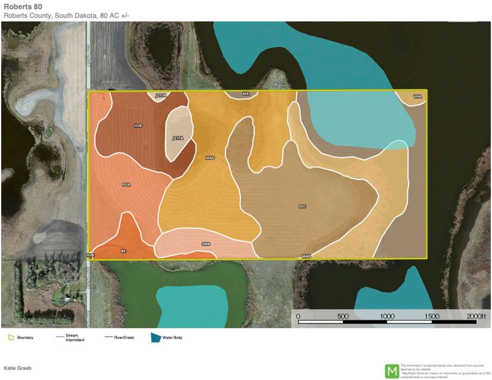
Task: Toggle the SWB soil label
Action: tap(207, 242)
